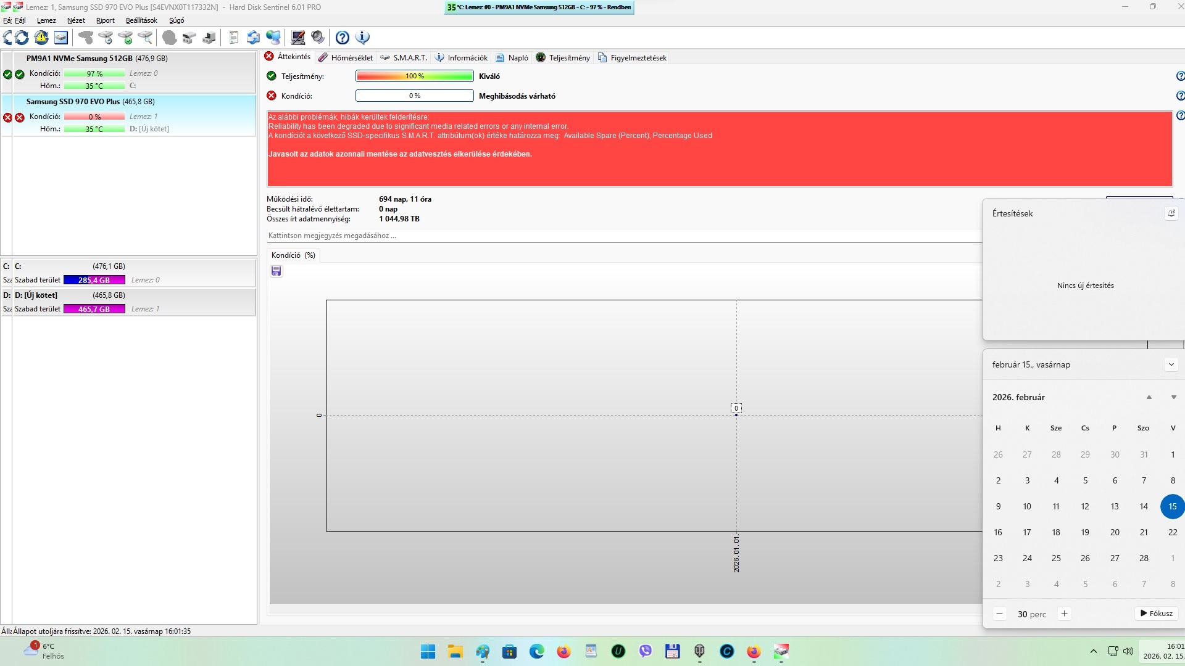Increase focus time with plus button

coord(1064,614)
